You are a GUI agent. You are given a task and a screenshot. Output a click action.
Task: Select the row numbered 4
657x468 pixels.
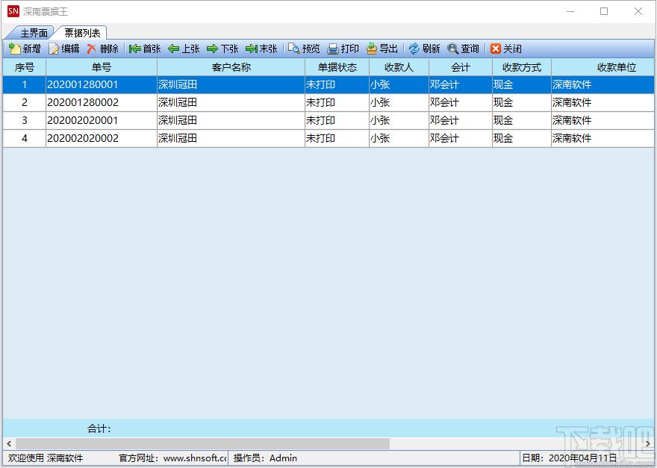click(328, 138)
